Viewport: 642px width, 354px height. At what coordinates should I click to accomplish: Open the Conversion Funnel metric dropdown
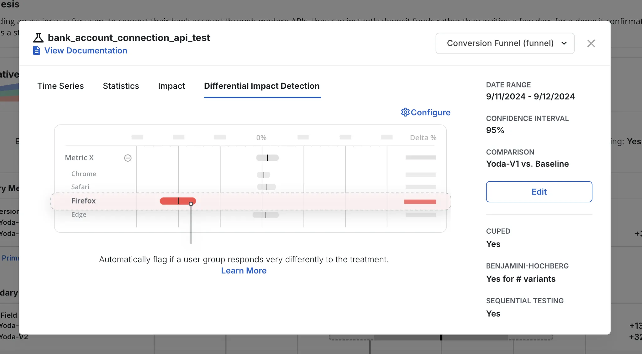(504, 43)
